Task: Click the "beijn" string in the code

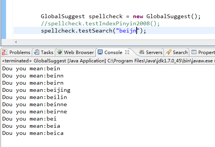Action: [128, 31]
